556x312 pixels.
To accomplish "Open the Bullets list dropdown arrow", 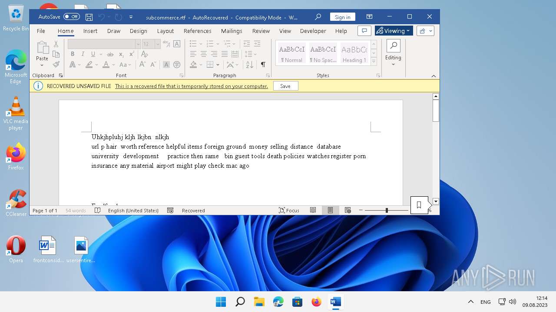I will point(201,44).
